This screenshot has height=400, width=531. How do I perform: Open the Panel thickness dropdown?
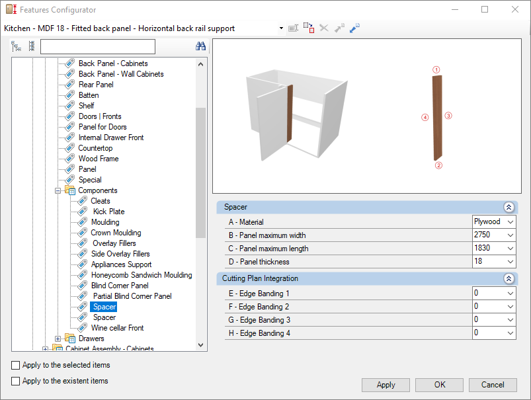pos(511,261)
